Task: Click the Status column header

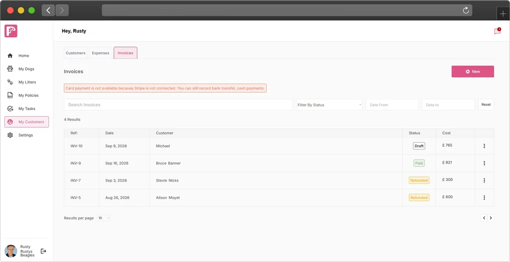Action: pos(414,133)
